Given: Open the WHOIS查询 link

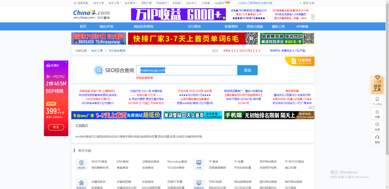Looking at the screenshot, I should [x=99, y=161].
